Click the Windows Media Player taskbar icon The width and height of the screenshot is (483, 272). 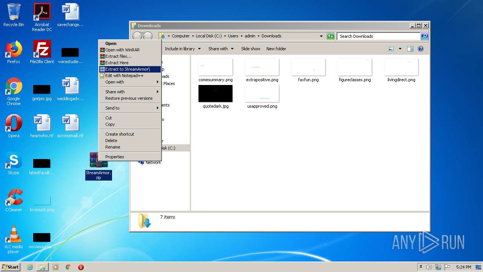tap(55, 267)
